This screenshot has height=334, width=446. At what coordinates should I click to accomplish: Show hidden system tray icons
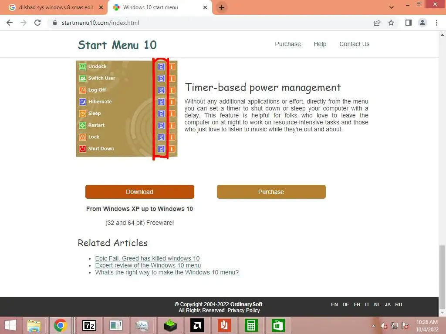373,326
